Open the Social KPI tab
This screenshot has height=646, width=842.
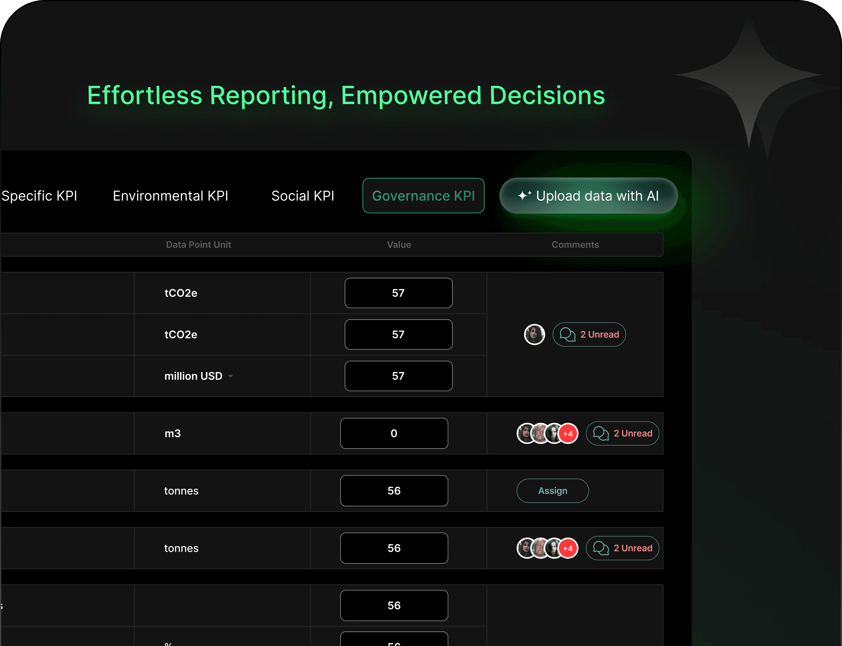303,196
